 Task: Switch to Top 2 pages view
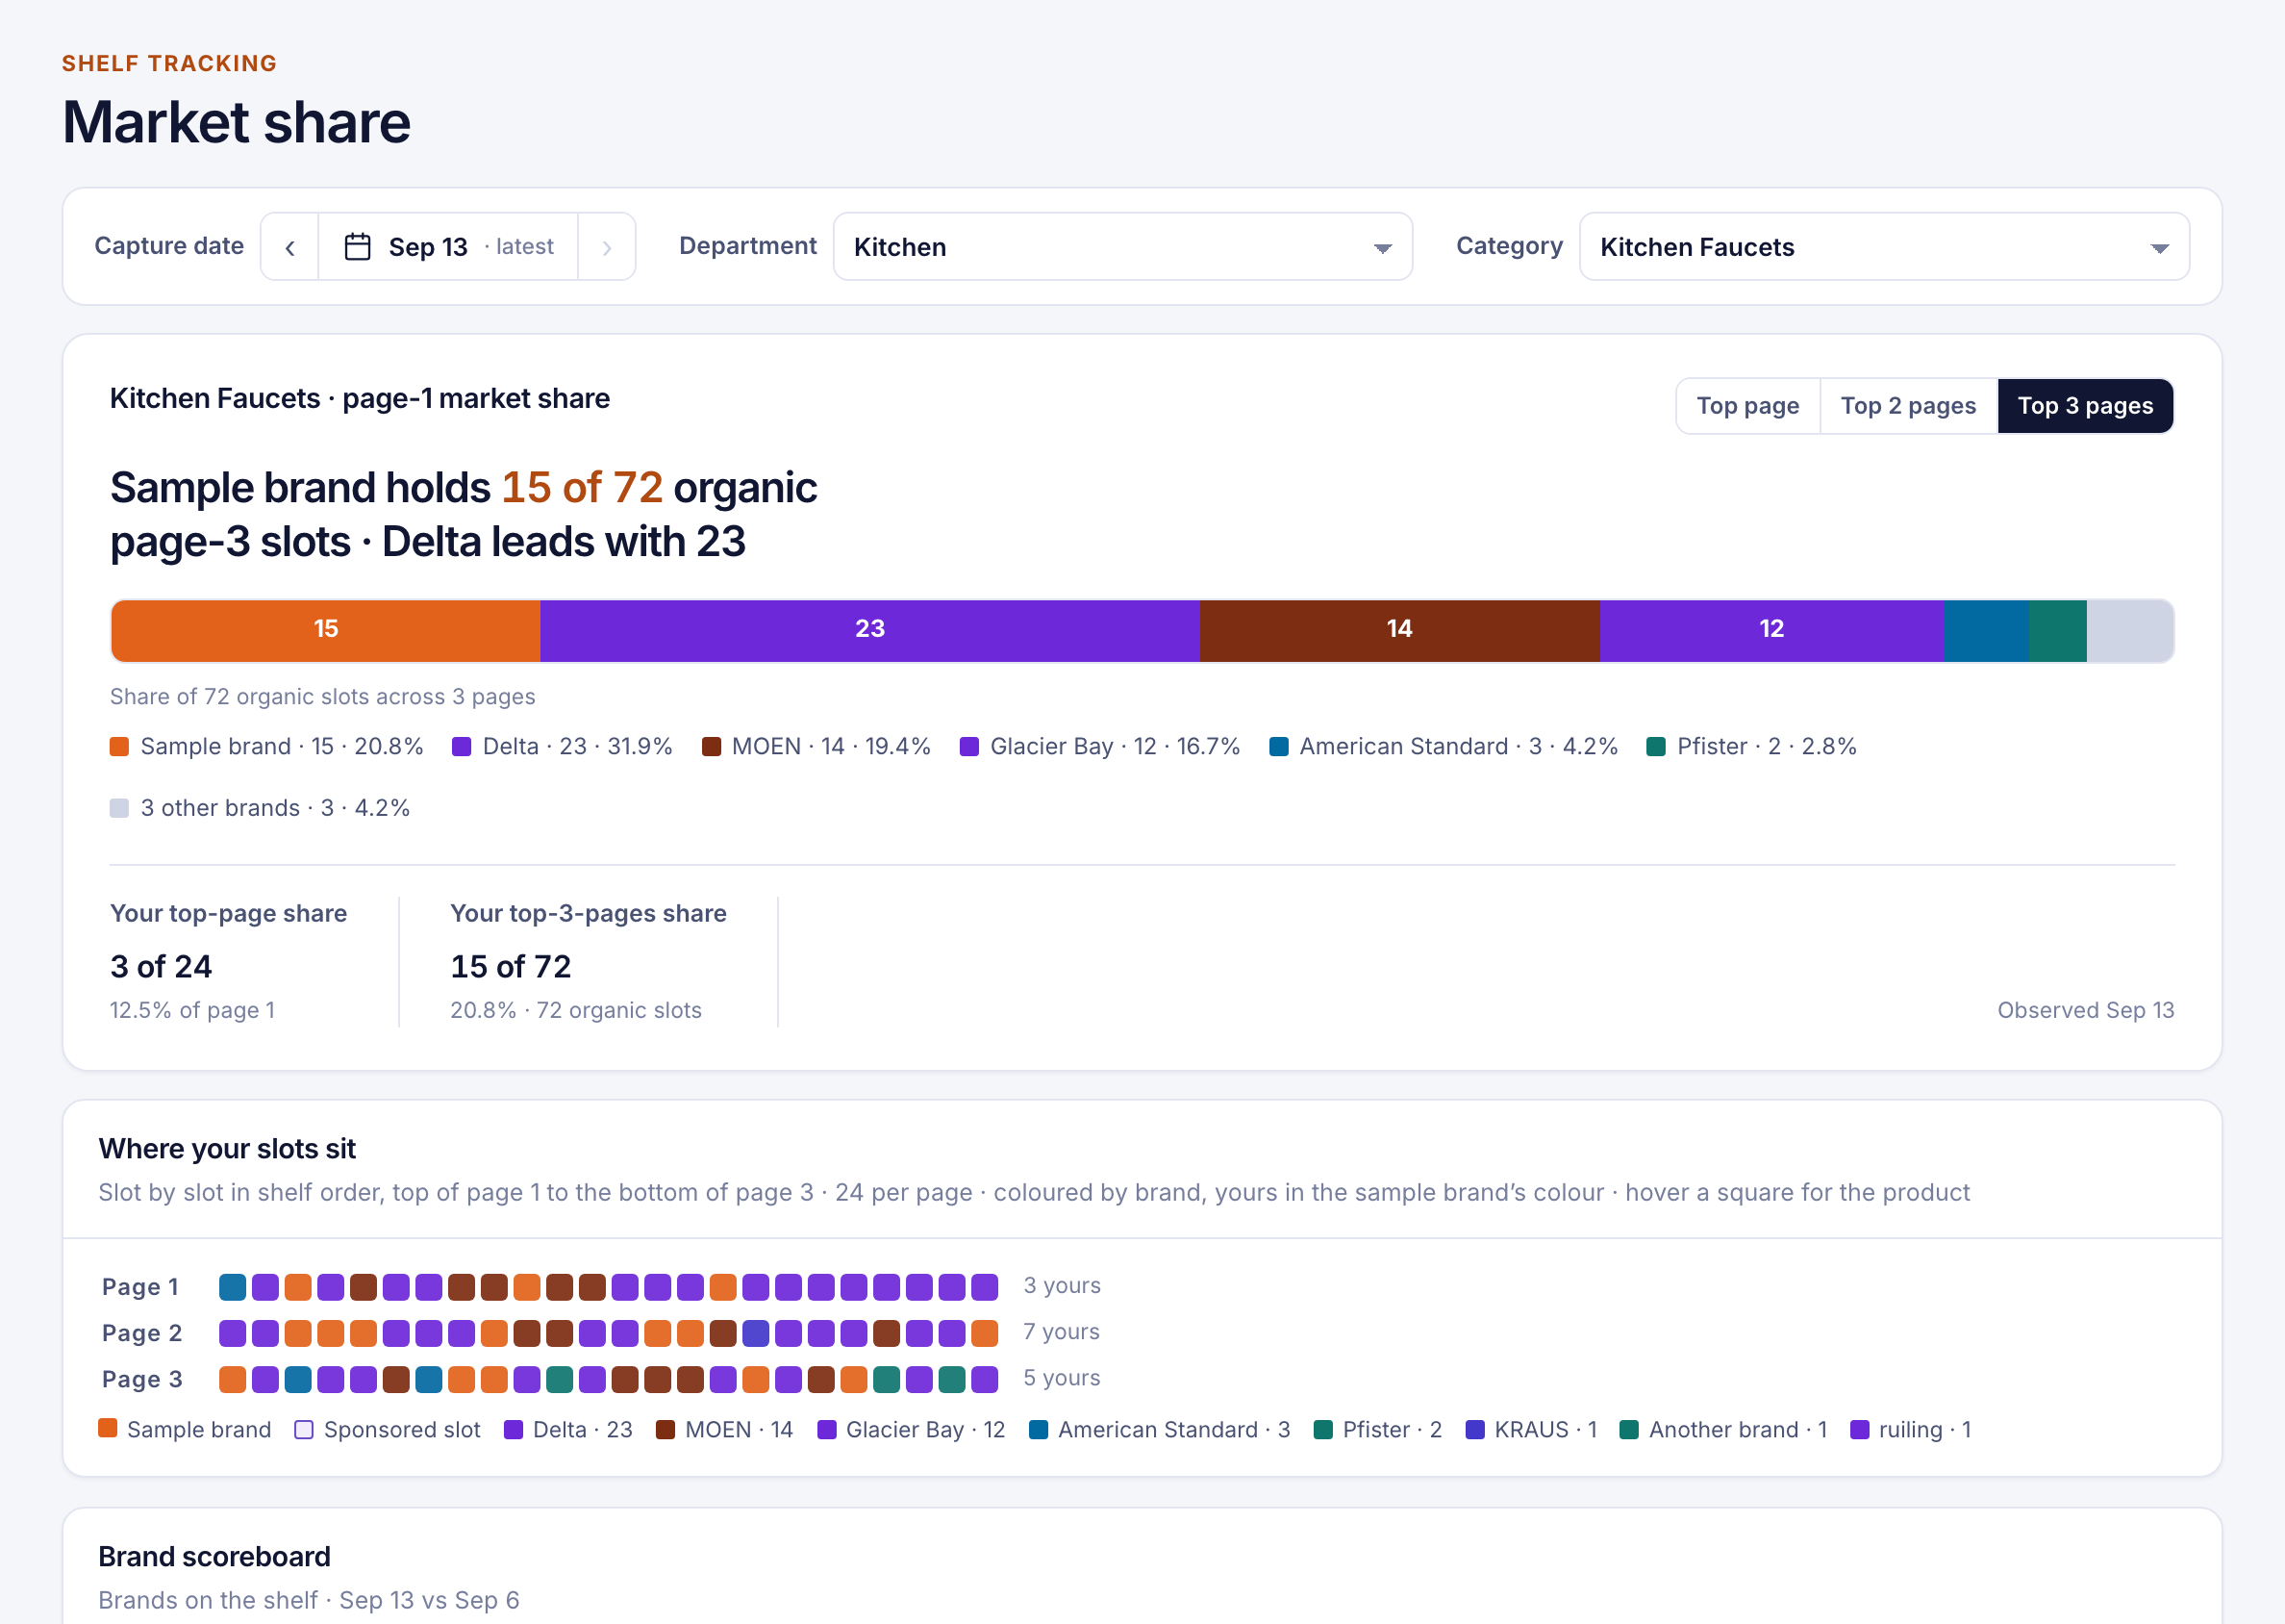click(x=1908, y=406)
